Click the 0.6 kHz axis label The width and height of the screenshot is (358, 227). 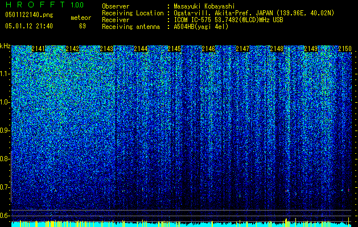tap(4, 216)
